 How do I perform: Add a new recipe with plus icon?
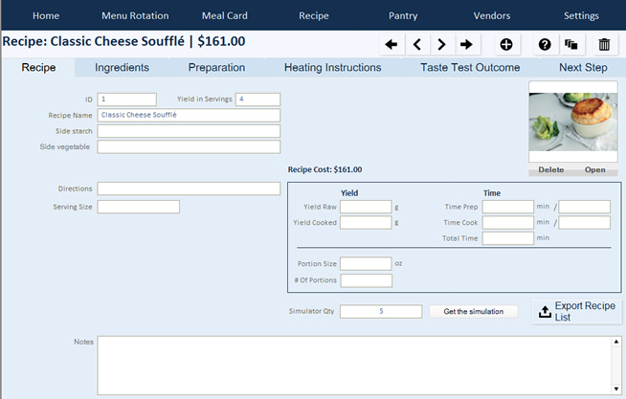pos(506,44)
